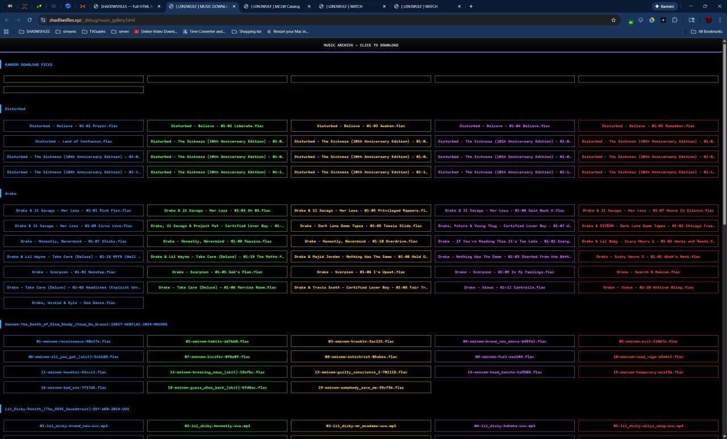Switch to the pinned X tab

click(24, 6)
